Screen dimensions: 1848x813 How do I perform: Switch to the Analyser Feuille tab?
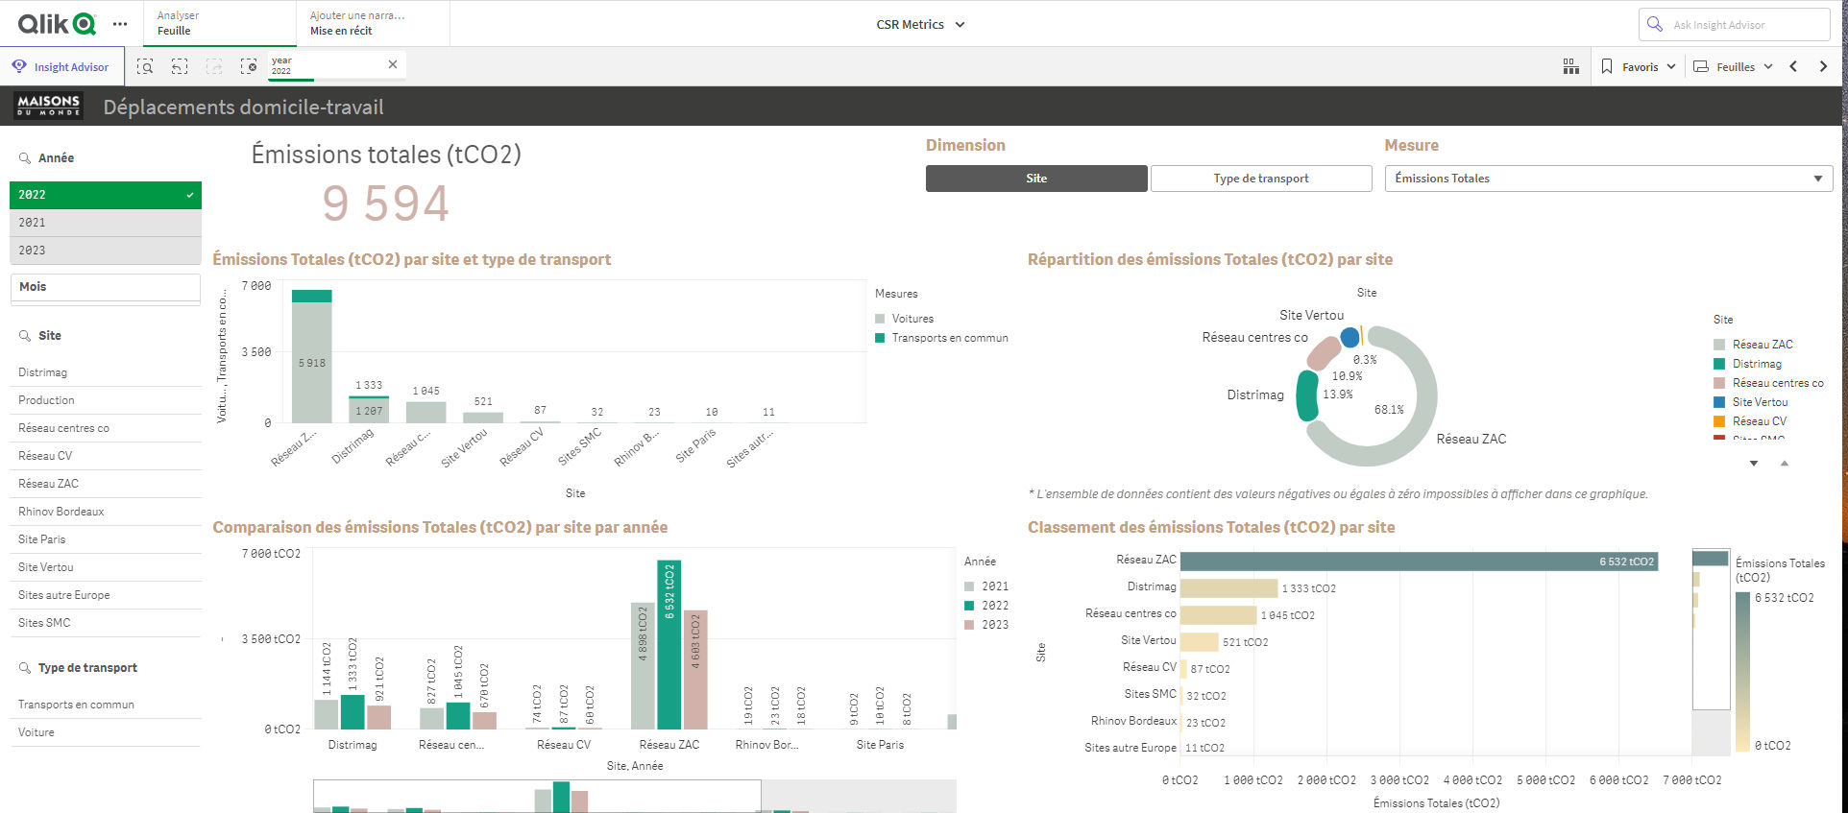221,23
